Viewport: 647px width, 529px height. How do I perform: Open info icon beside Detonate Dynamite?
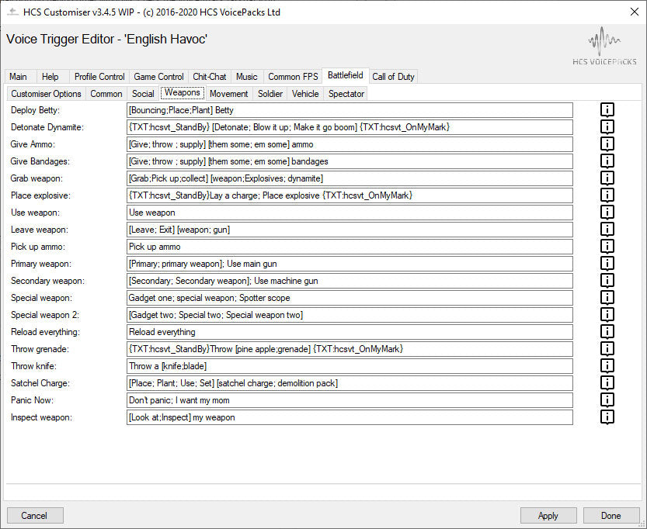coord(607,127)
